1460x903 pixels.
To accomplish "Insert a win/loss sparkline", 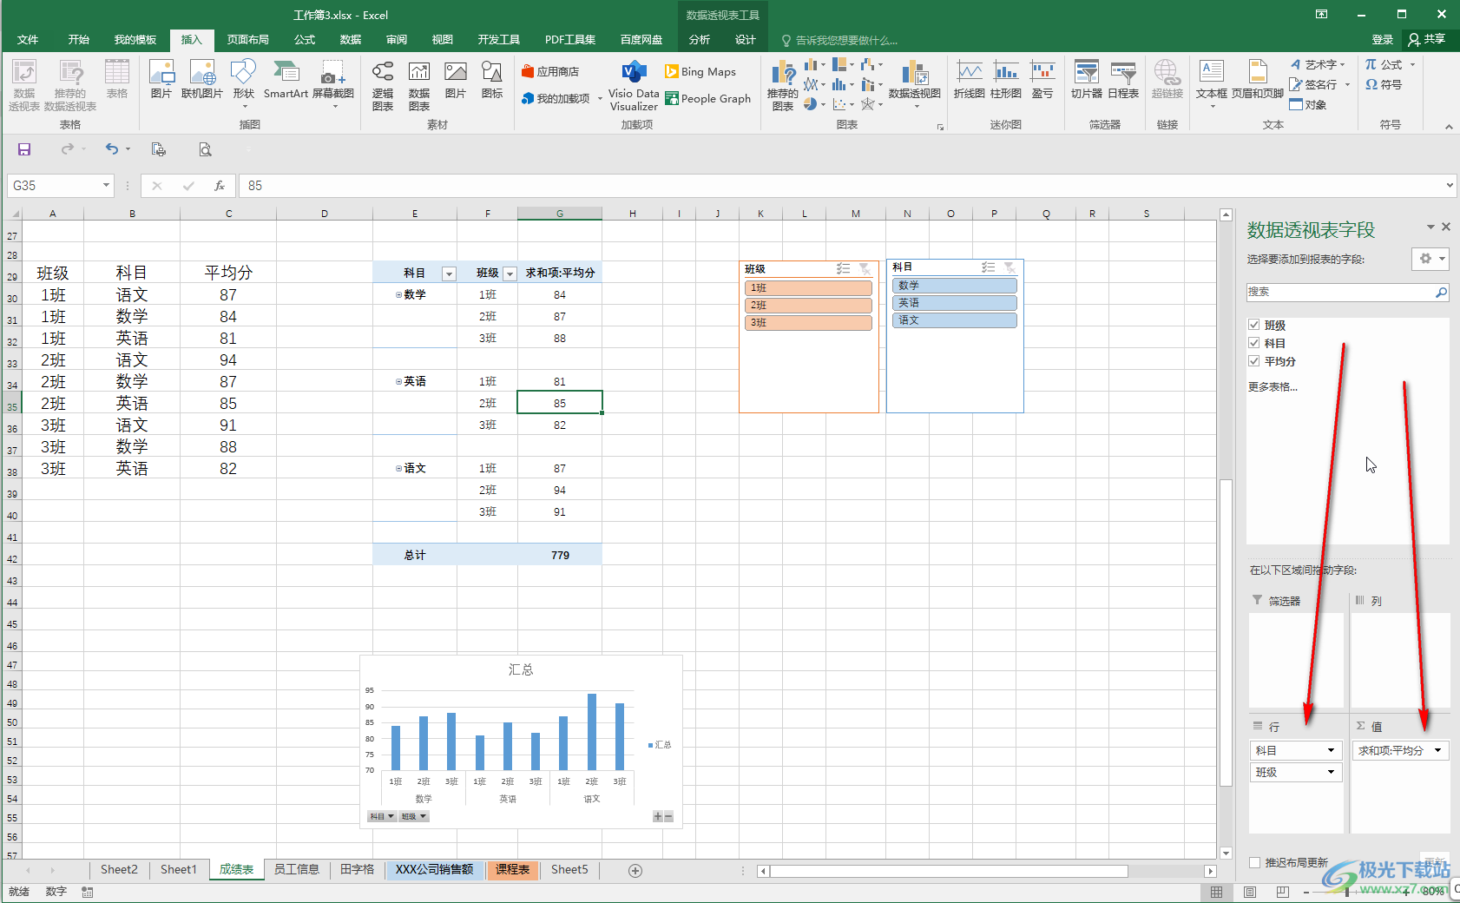I will click(1042, 80).
